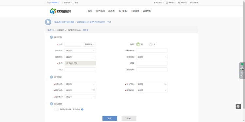Click the 555建筑网 logo
Screen dimensions: 245x122
tap(60, 11)
